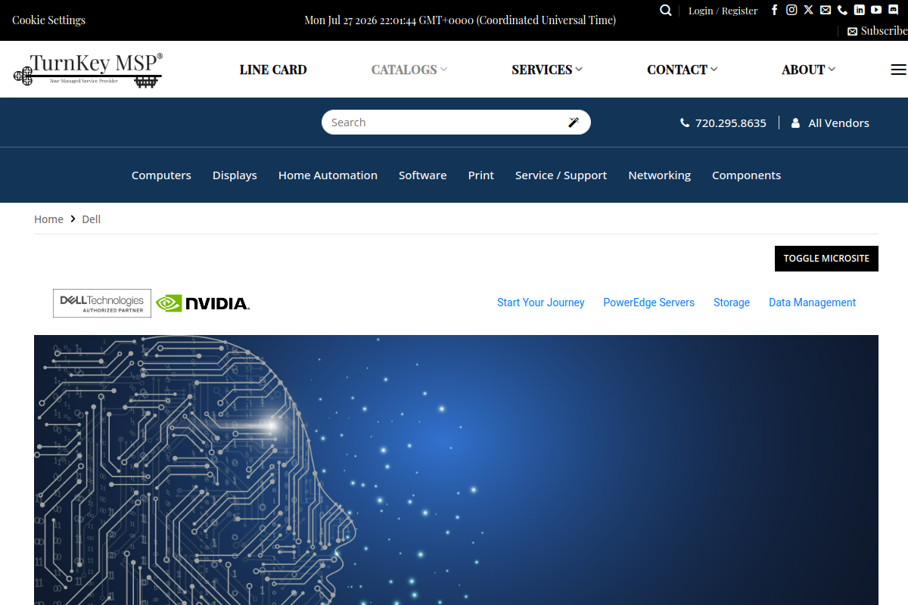Click the user icon beside All Vendors
The image size is (908, 605).
795,123
